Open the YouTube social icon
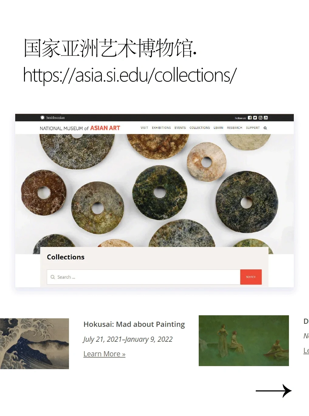Screen dimensions: 309x416 click(266, 118)
